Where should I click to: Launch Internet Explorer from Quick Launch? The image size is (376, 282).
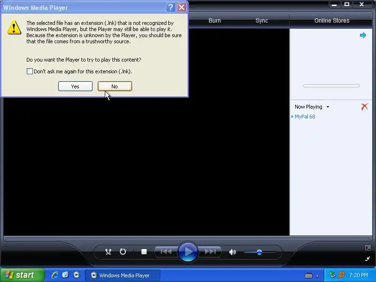click(55, 275)
